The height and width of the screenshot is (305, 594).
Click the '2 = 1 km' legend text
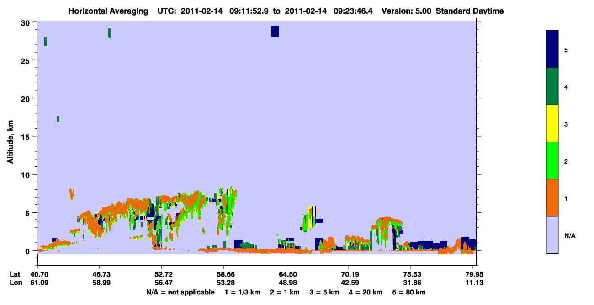coord(285,292)
